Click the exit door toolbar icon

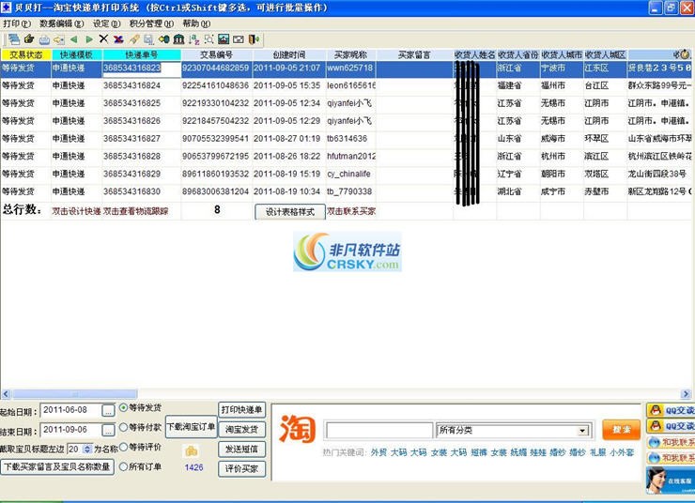tap(254, 39)
